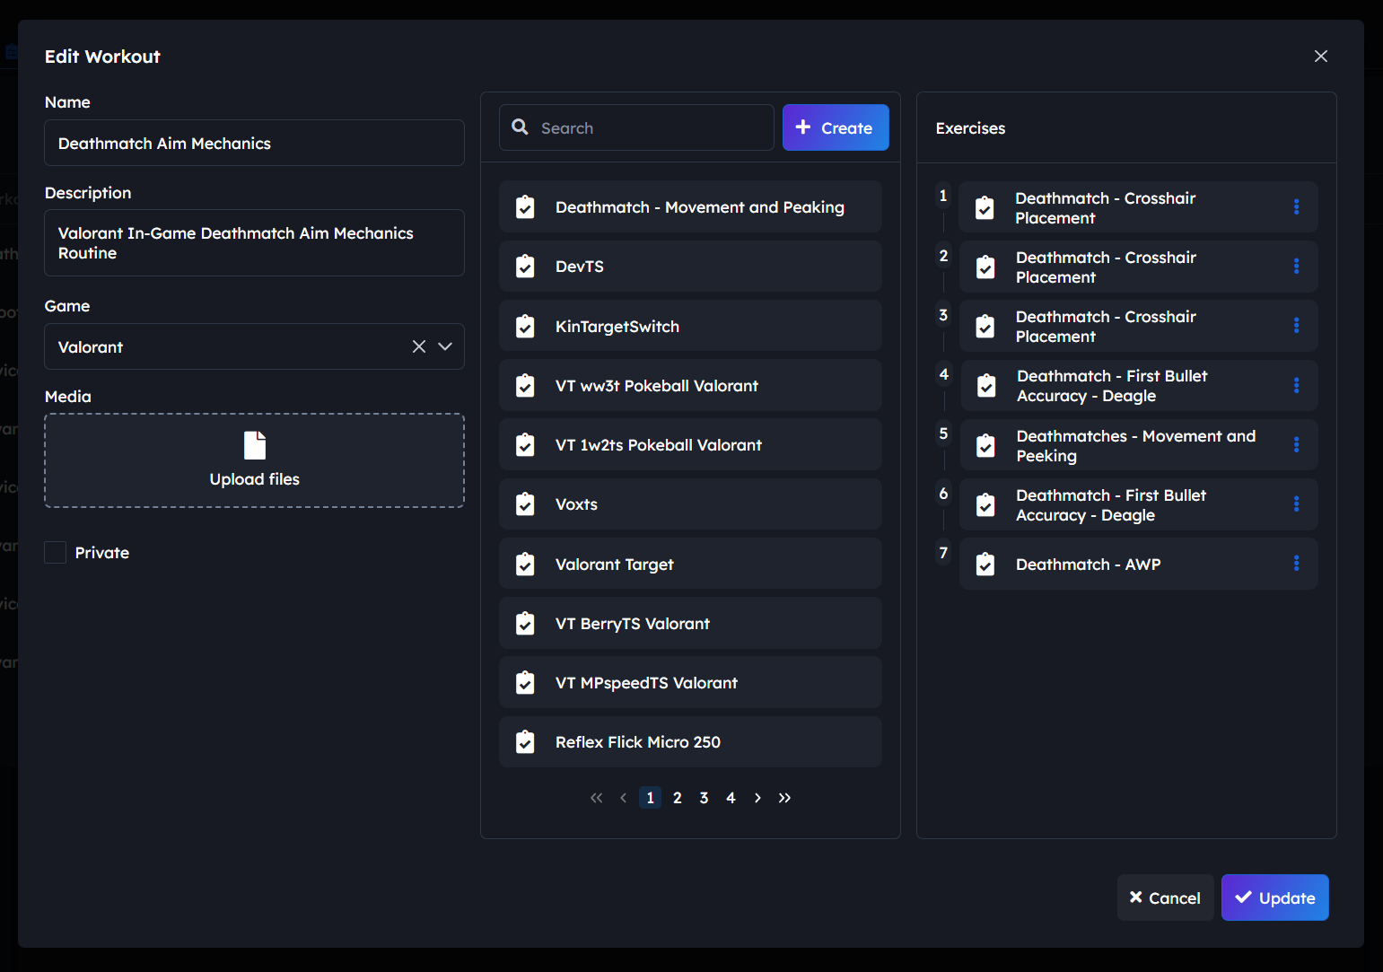Switch to page 2 of exercise list

pos(678,798)
